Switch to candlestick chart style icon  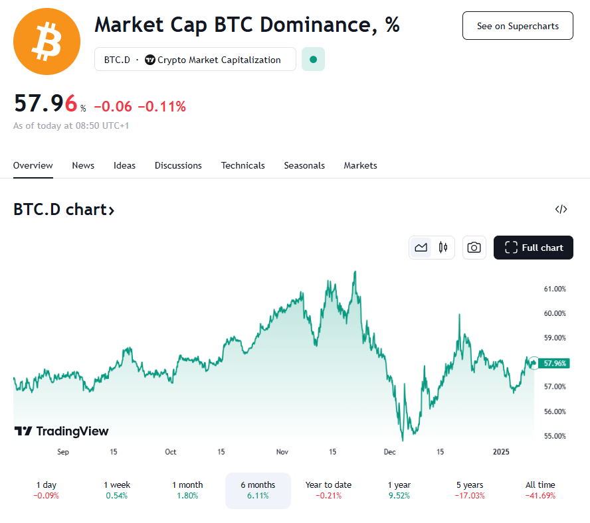click(443, 248)
